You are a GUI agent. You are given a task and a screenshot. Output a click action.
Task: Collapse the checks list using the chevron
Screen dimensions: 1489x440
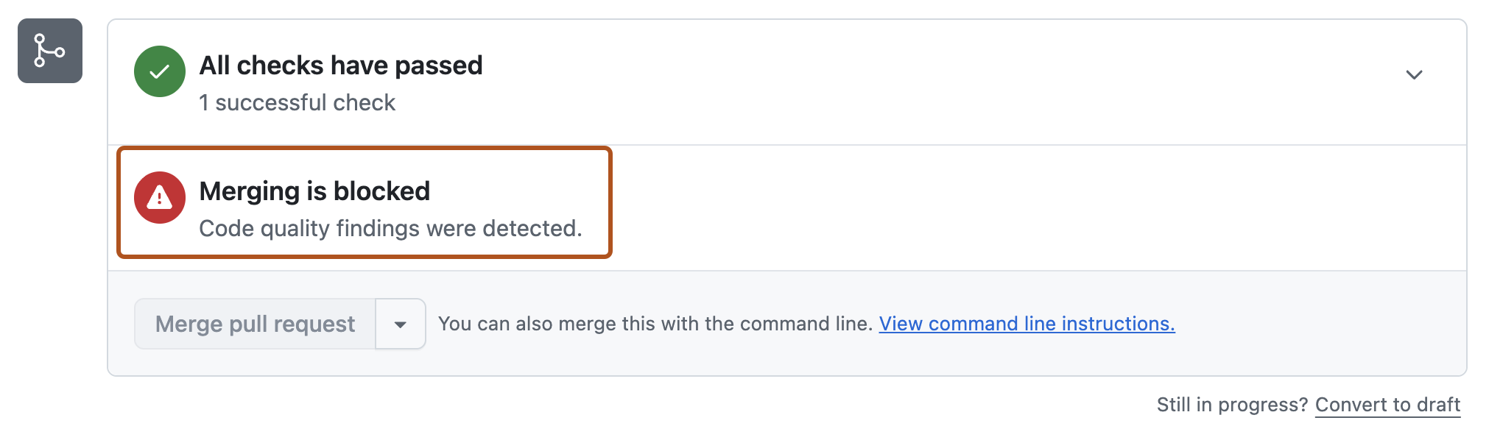pyautogui.click(x=1413, y=74)
